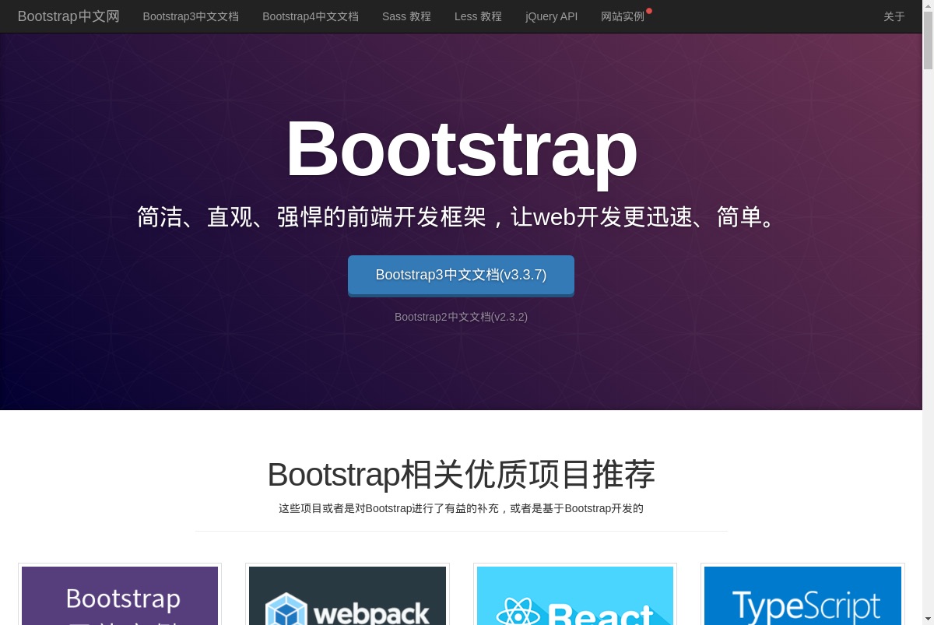Click the Bootstrap相关优质项目推荐 heading
The width and height of the screenshot is (934, 625).
[x=461, y=474]
